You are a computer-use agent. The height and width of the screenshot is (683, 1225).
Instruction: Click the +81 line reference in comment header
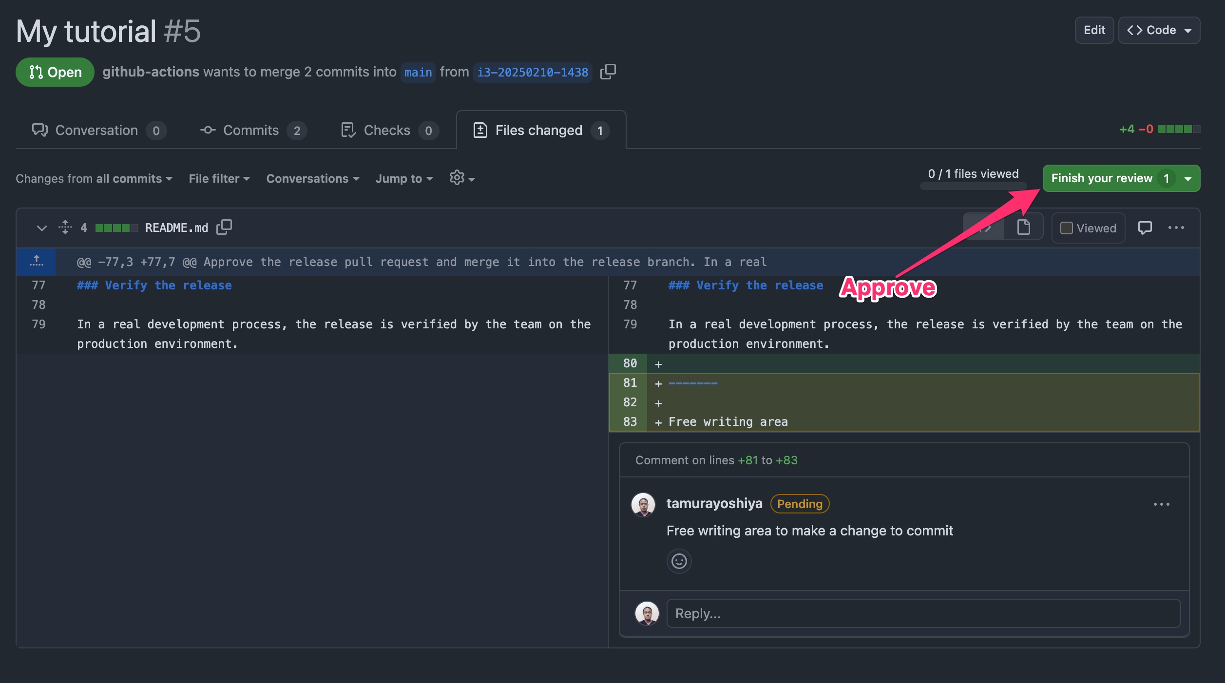[747, 460]
